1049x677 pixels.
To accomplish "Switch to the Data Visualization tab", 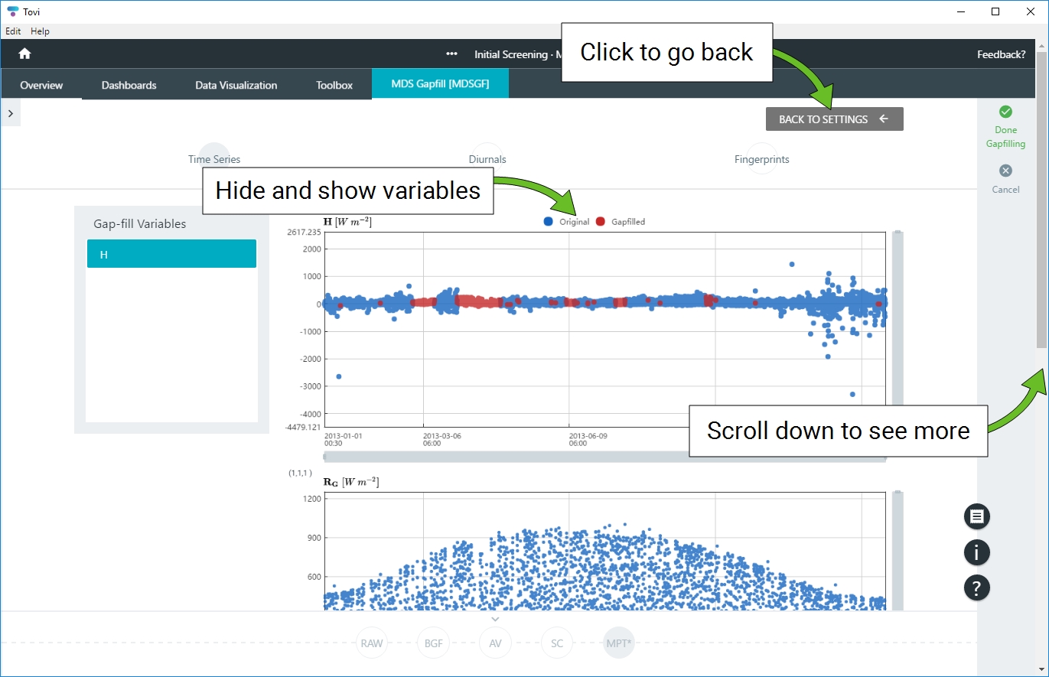I will [236, 85].
